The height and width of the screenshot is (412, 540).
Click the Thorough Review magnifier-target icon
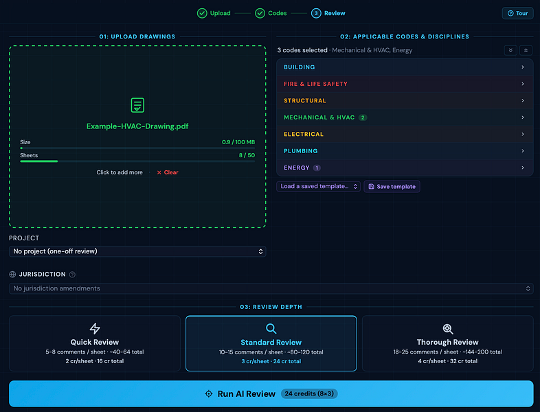pyautogui.click(x=448, y=329)
